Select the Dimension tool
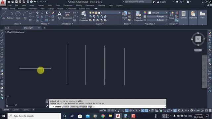Screen dimensions: 212x119 [x=68, y=15]
